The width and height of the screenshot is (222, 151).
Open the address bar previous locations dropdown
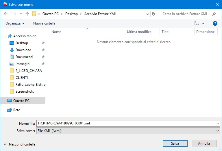click(147, 14)
